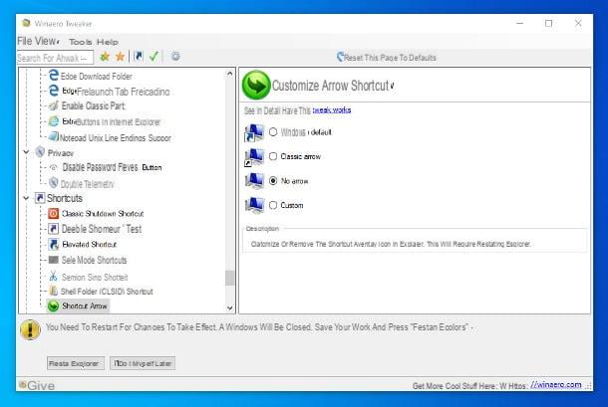Click the Restart Explorer button
The image size is (608, 407).
[x=76, y=363]
